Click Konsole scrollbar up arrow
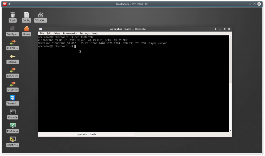This screenshot has width=265, height=156. pyautogui.click(x=231, y=37)
